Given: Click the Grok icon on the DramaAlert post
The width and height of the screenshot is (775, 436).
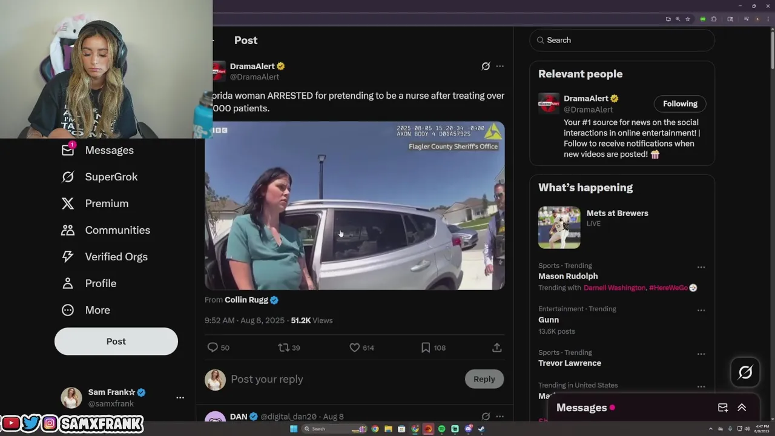Looking at the screenshot, I should [x=486, y=66].
